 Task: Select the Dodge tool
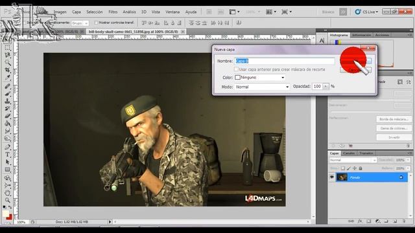click(x=7, y=138)
